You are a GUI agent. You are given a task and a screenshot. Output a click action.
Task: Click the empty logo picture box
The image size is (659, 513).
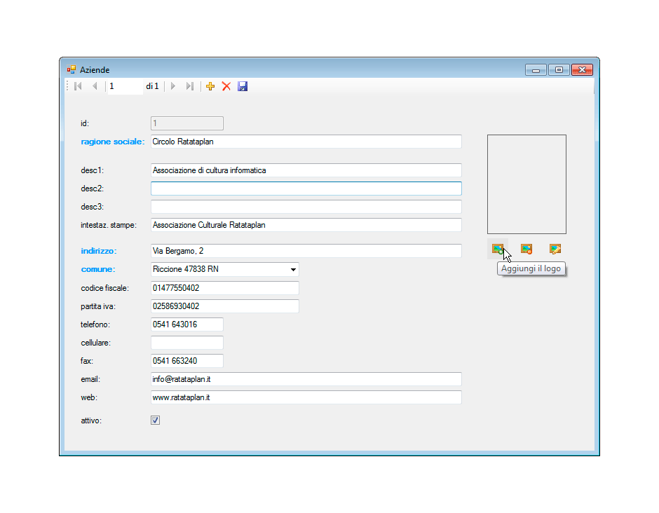pyautogui.click(x=526, y=184)
